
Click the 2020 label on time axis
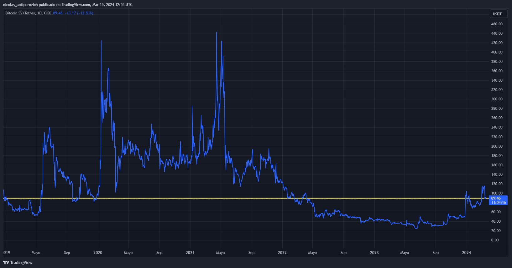pos(98,253)
